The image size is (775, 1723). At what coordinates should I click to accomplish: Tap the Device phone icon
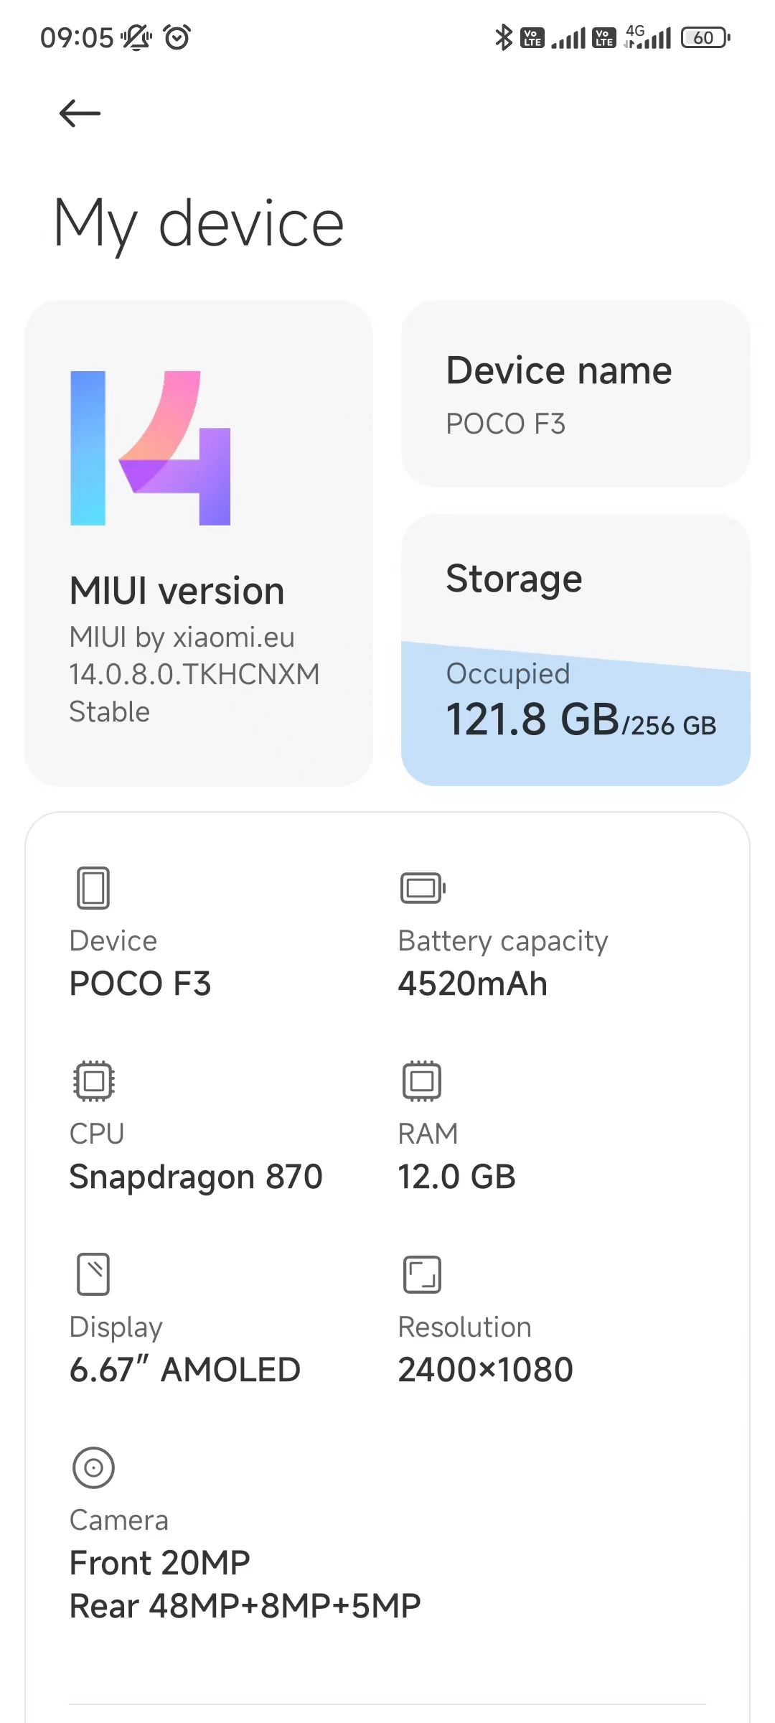point(93,888)
